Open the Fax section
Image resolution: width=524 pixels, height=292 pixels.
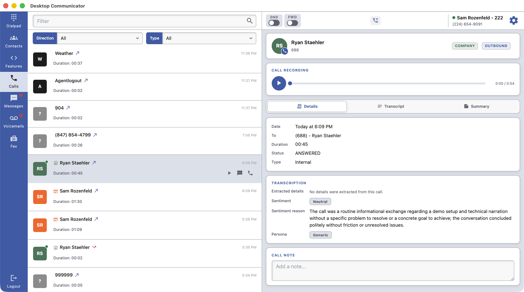point(14,142)
